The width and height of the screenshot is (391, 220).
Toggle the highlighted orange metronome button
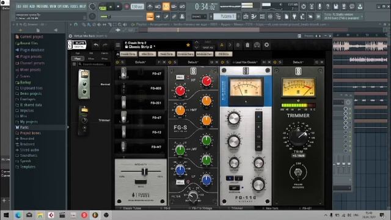point(166,7)
